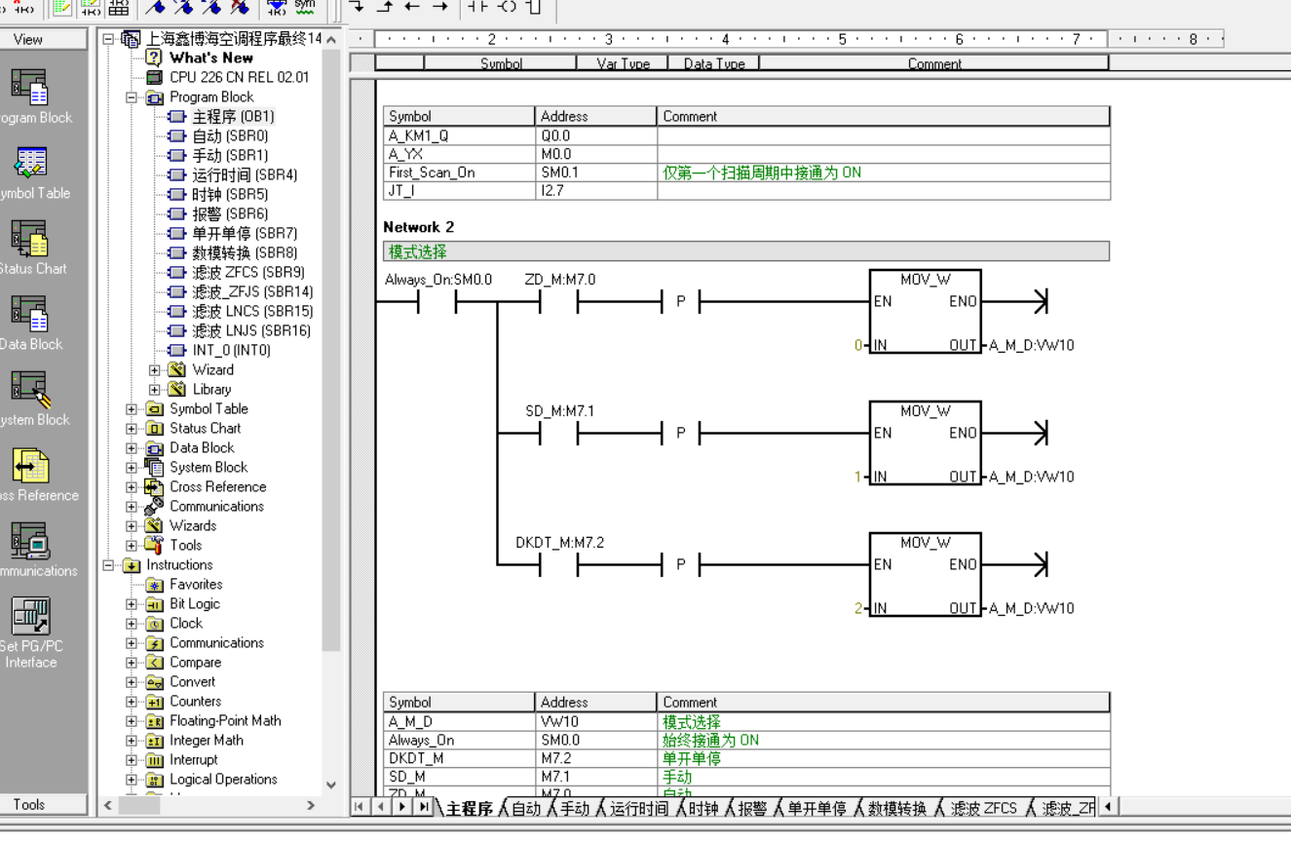Switch to the 自动 tab
This screenshot has width=1291, height=844.
(x=525, y=808)
